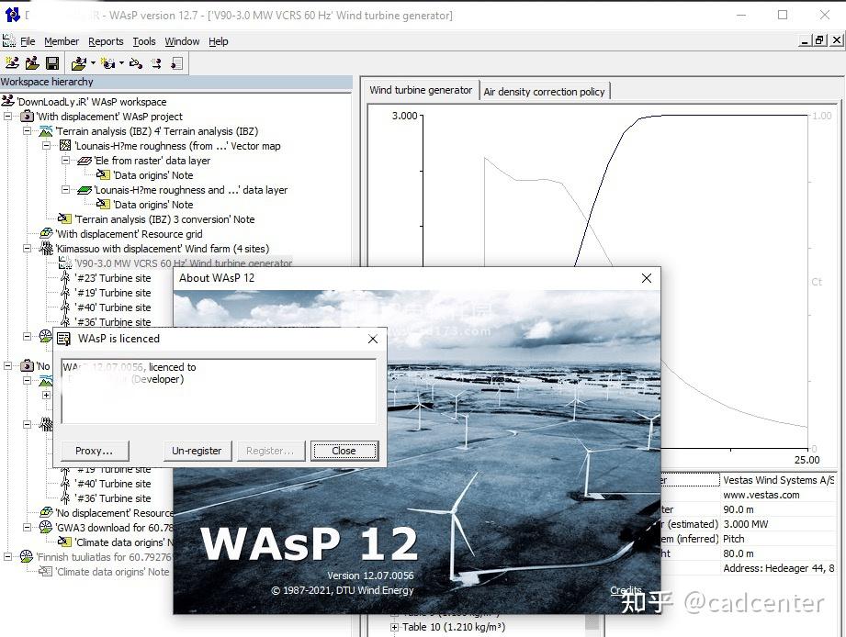Click the Close button in licence dialog
Image resolution: width=846 pixels, height=637 pixels.
[x=344, y=451]
